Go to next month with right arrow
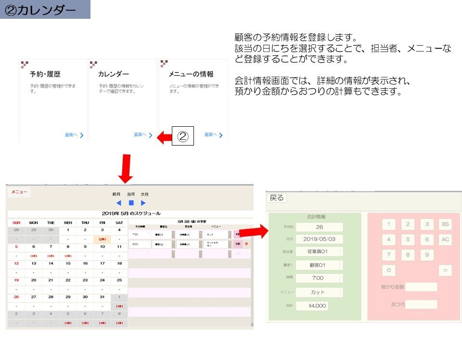This screenshot has height=347, width=462. tap(143, 203)
